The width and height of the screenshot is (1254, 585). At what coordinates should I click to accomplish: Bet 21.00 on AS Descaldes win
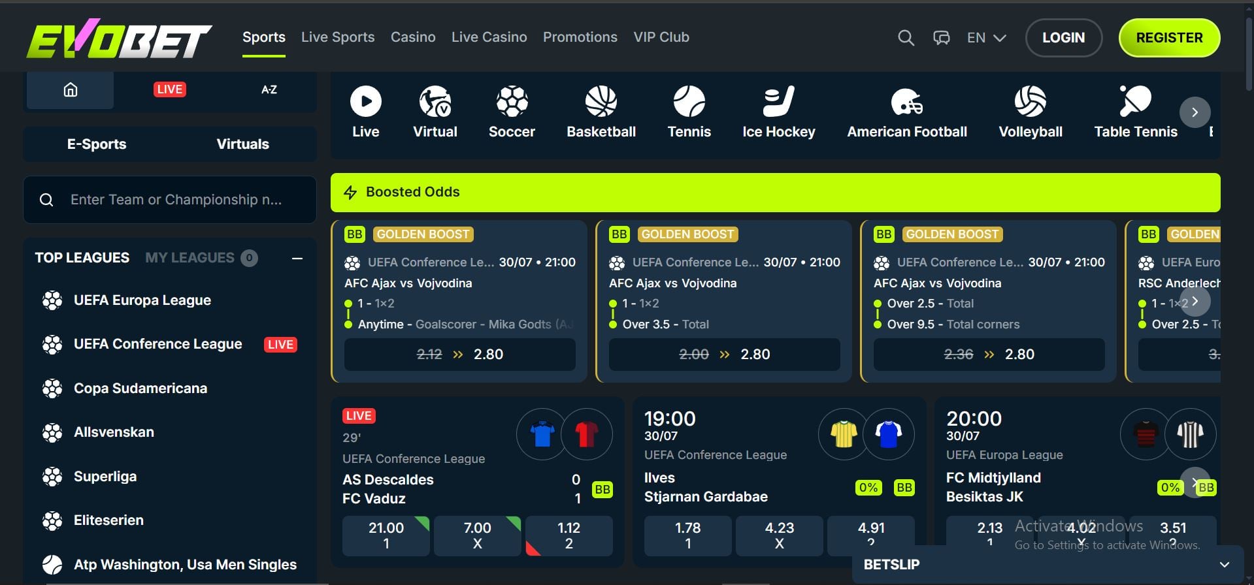(386, 535)
